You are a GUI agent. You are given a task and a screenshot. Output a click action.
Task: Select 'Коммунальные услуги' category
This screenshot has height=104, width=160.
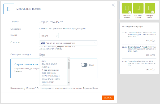pyautogui.click(x=51, y=79)
